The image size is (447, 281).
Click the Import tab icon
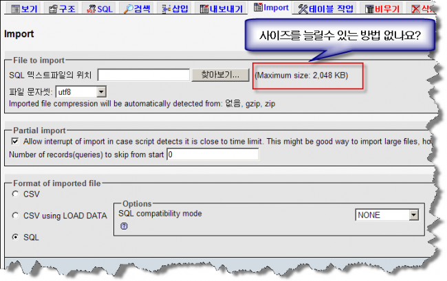click(259, 7)
